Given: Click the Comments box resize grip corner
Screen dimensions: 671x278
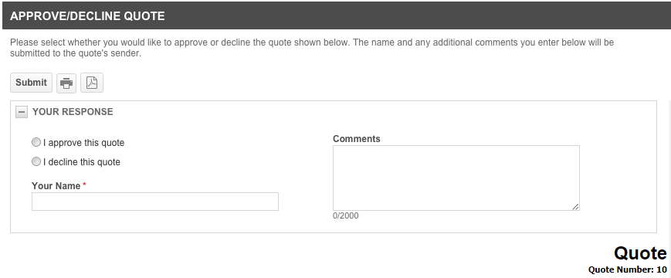Looking at the screenshot, I should 575,207.
